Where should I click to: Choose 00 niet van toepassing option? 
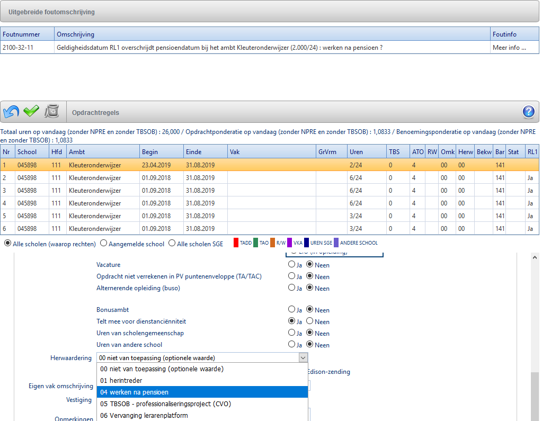pyautogui.click(x=202, y=369)
